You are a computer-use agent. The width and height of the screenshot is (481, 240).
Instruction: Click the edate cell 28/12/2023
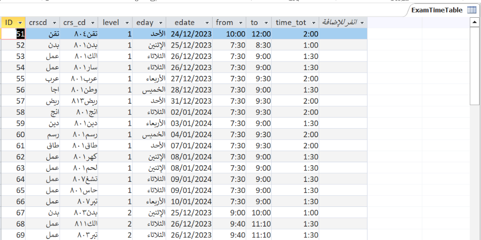pos(189,90)
